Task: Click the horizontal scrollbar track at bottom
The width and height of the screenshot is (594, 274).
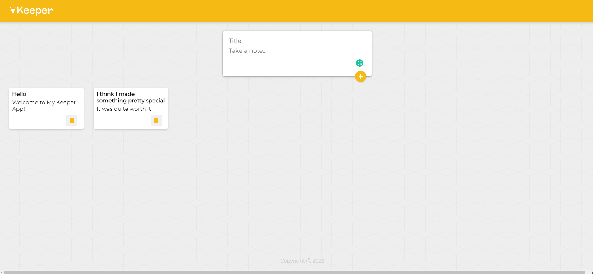Action: coord(295,272)
